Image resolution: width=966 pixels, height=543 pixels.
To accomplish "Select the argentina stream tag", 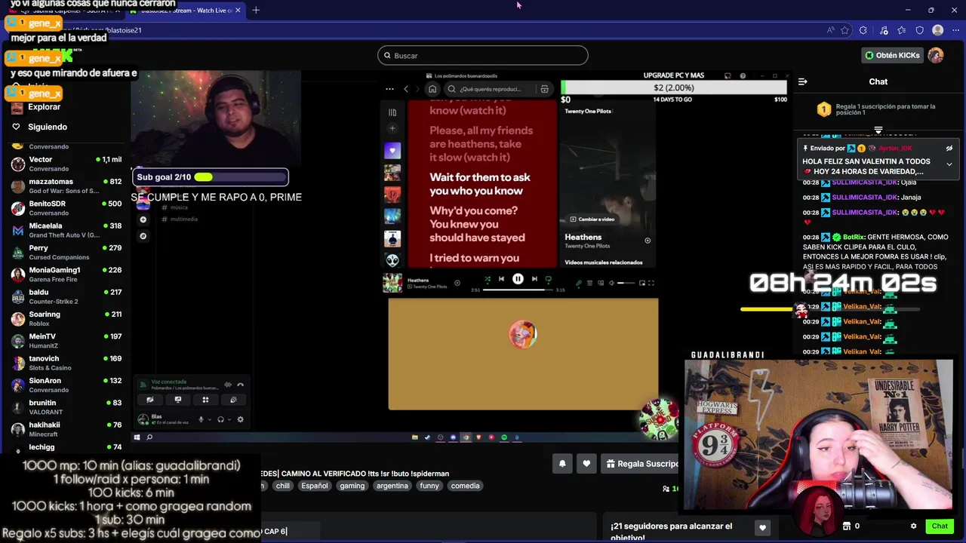I will 392,486.
